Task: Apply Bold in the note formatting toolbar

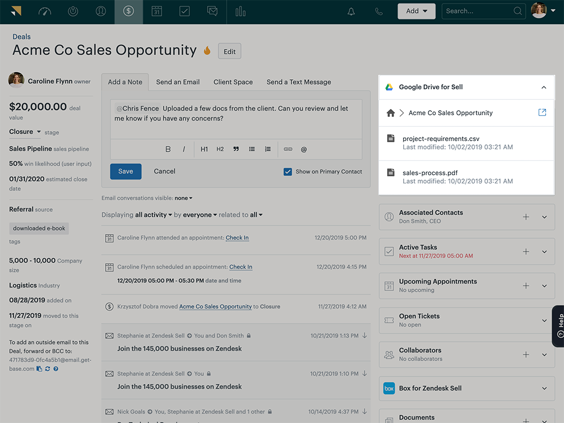Action: (x=168, y=149)
